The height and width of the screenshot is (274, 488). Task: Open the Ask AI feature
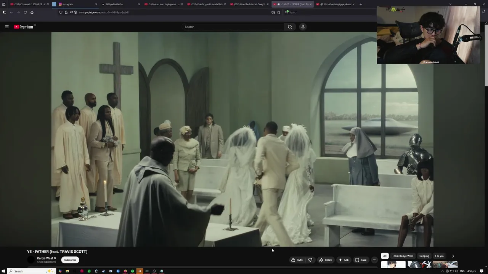tap(344, 260)
